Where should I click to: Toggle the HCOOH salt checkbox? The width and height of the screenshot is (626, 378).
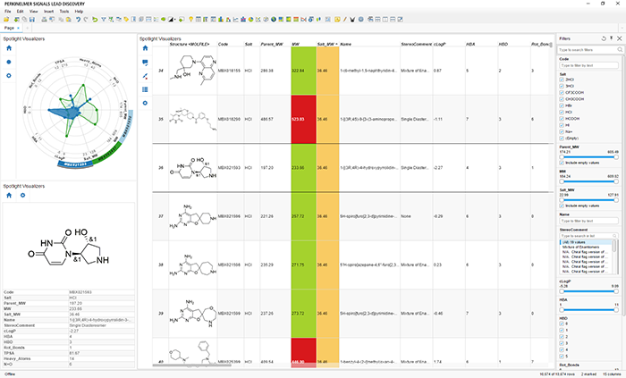point(562,119)
